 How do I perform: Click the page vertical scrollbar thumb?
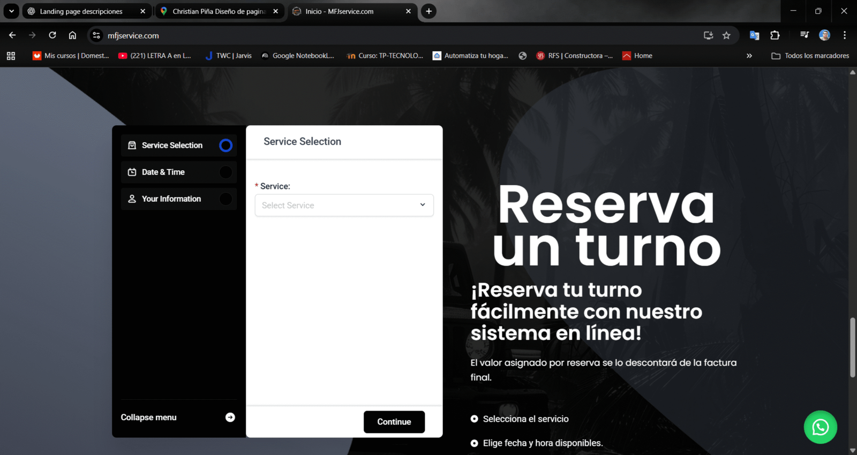pyautogui.click(x=852, y=348)
